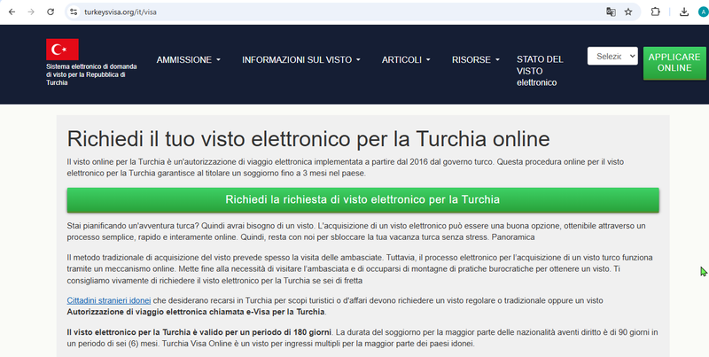Image resolution: width=709 pixels, height=357 pixels.
Task: Open the ARTICOLI menu
Action: 406,60
